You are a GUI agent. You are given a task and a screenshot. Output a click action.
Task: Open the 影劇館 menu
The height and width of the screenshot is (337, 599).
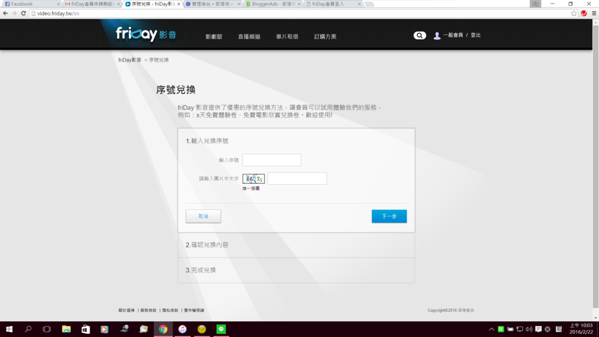click(214, 37)
